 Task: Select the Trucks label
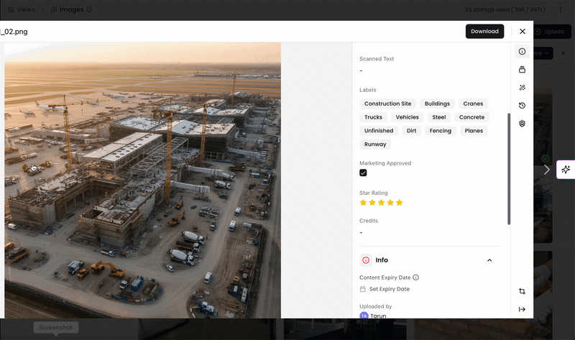click(x=373, y=117)
